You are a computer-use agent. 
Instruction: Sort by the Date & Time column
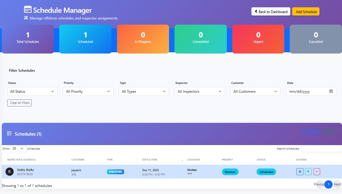pos(150,159)
